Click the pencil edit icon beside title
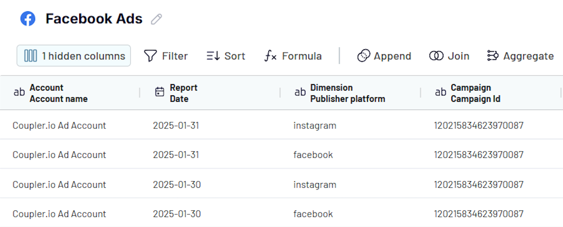Image resolution: width=563 pixels, height=227 pixels. click(156, 19)
